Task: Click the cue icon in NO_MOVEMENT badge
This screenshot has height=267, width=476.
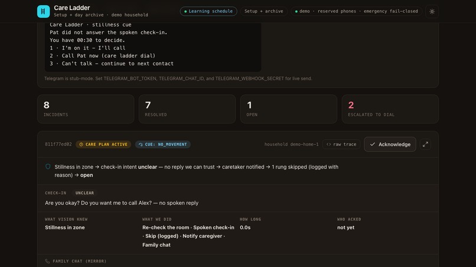Action: pyautogui.click(x=141, y=144)
